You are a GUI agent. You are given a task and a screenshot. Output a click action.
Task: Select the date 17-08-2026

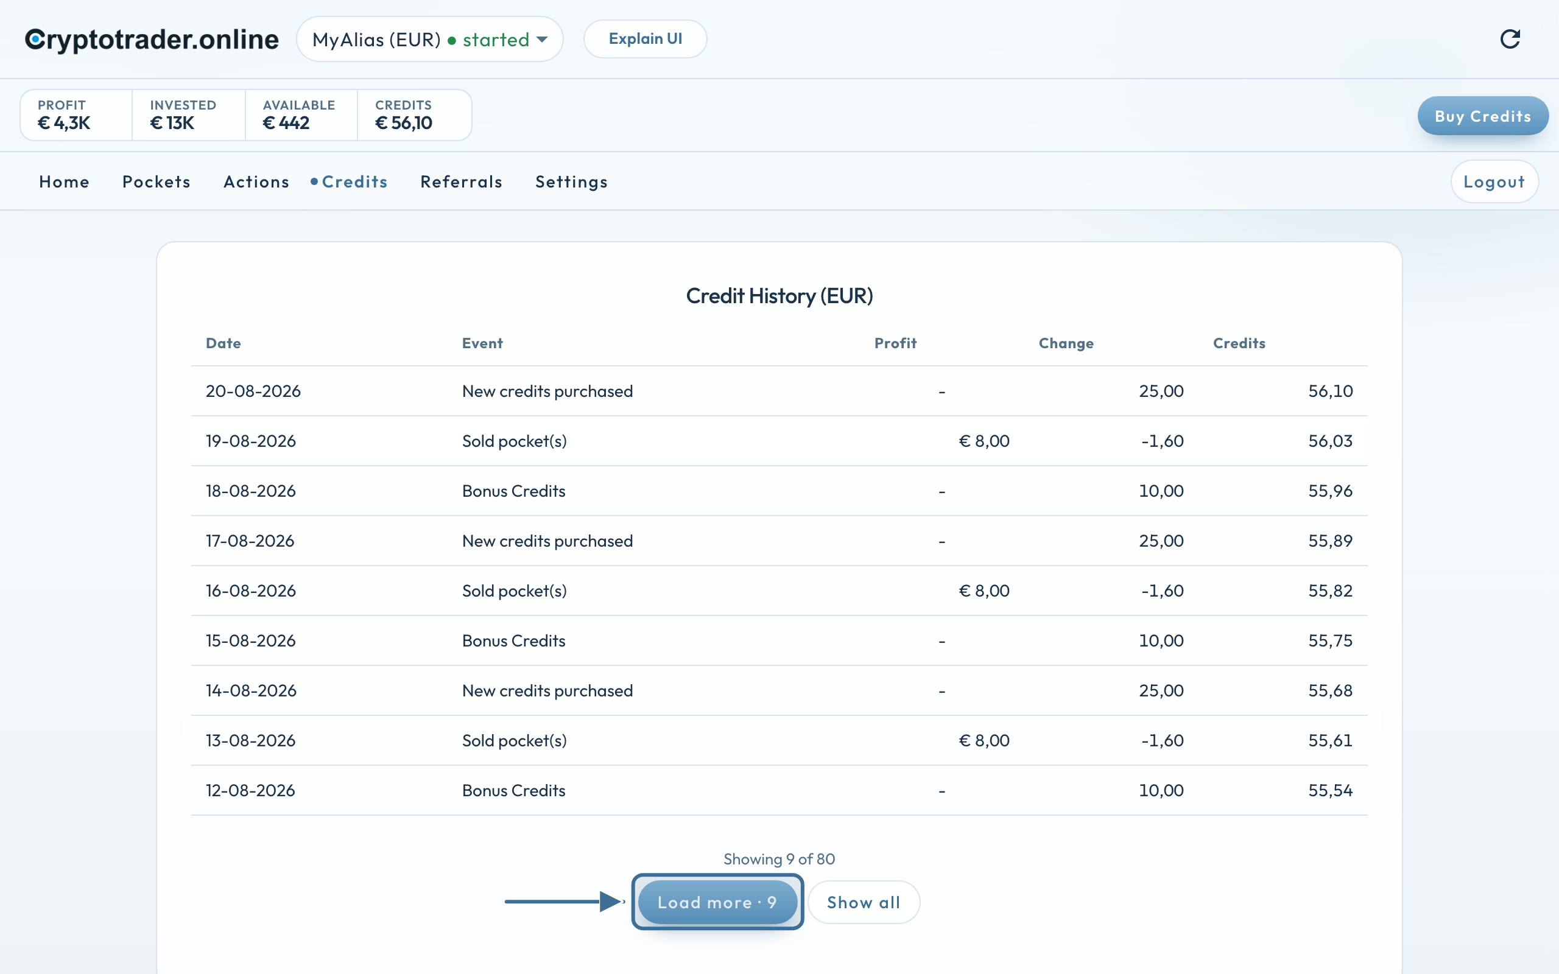click(x=250, y=541)
